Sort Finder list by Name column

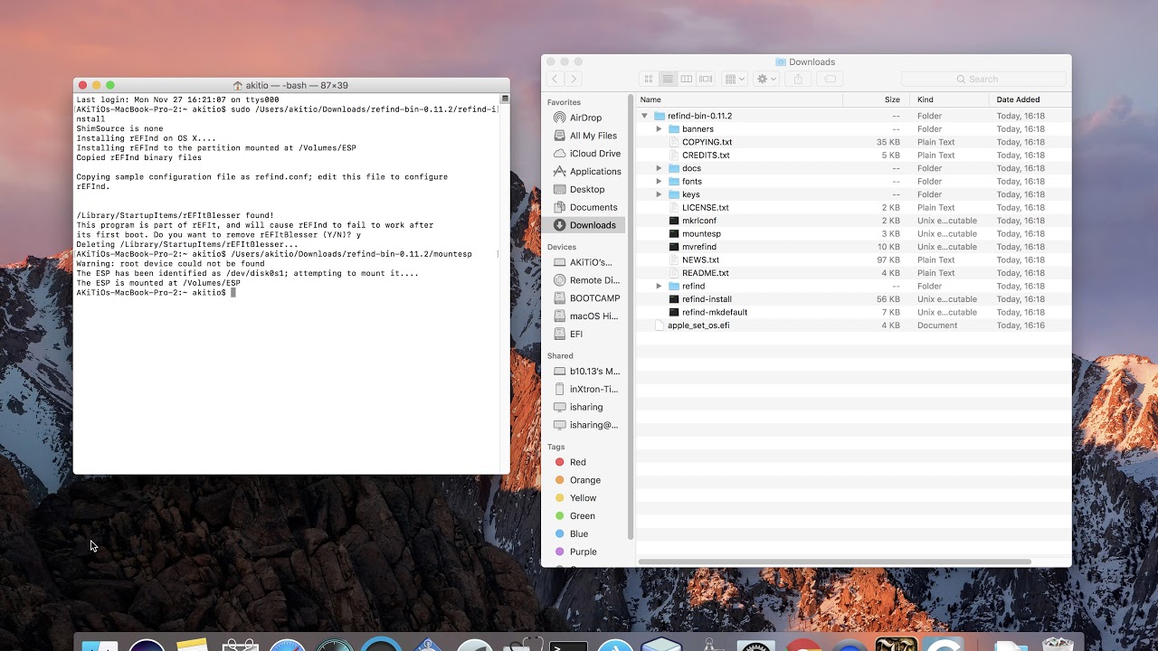click(x=739, y=99)
